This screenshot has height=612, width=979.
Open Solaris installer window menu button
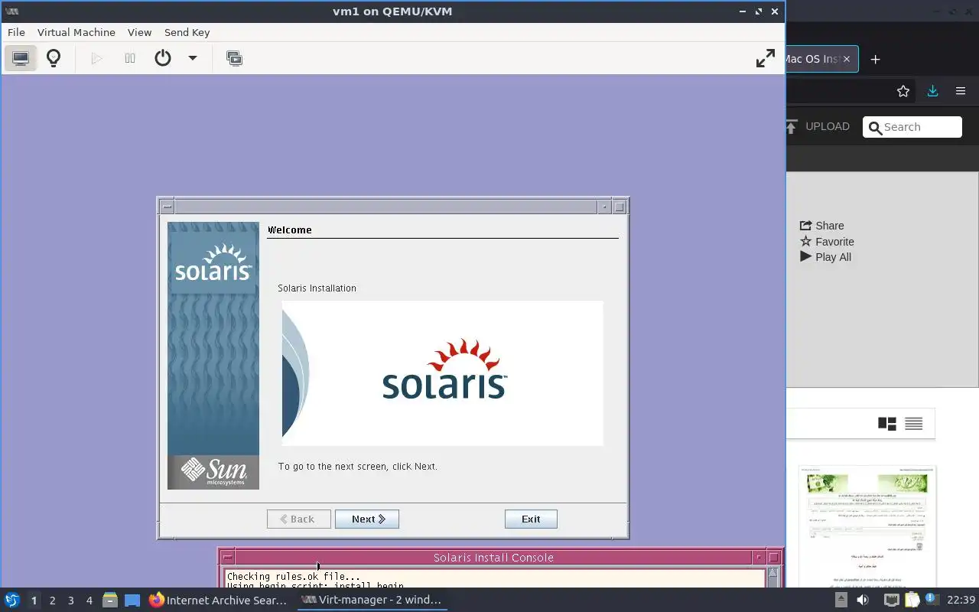(x=167, y=207)
